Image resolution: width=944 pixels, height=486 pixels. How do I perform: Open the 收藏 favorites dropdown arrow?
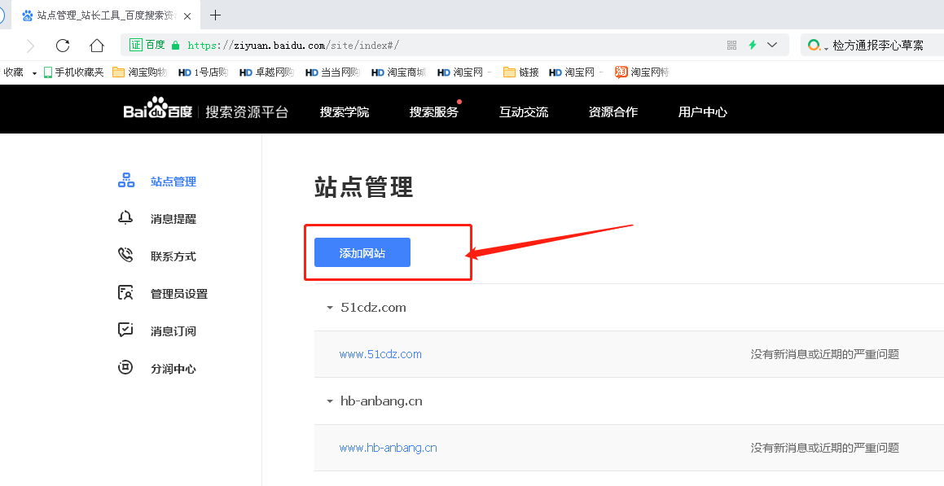tap(33, 72)
